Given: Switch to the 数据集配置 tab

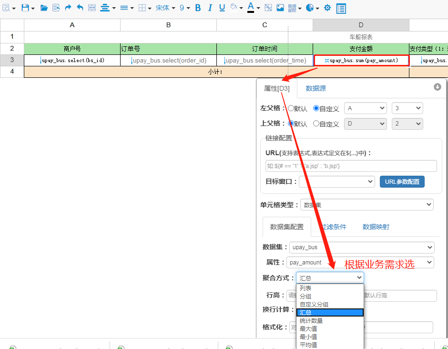Looking at the screenshot, I should [x=286, y=227].
